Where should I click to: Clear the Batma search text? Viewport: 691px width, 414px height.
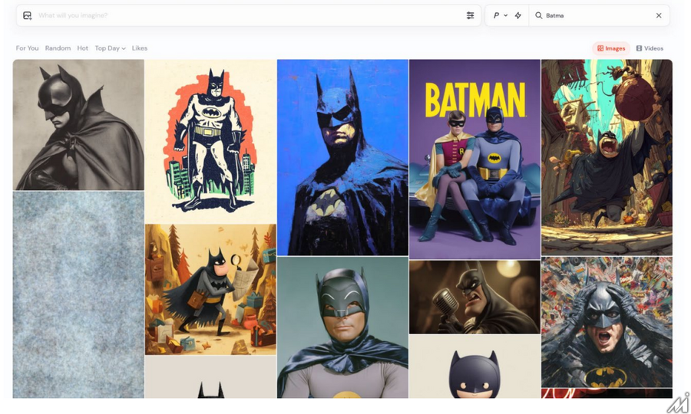(x=659, y=15)
